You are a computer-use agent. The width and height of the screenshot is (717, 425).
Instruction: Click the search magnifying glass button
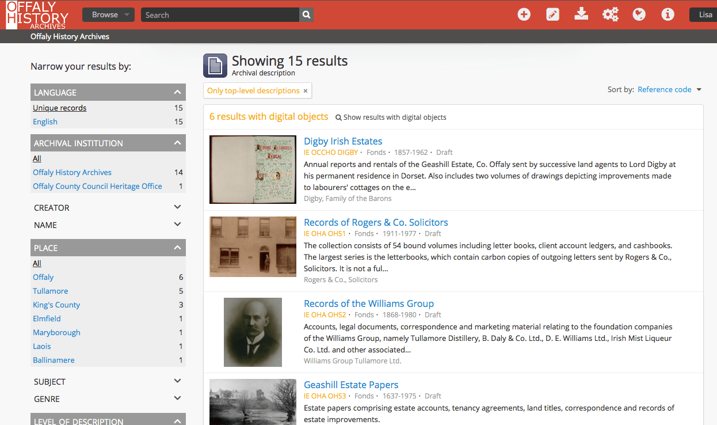tap(306, 14)
